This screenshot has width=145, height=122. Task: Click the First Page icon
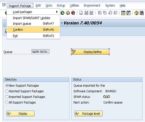100,13
